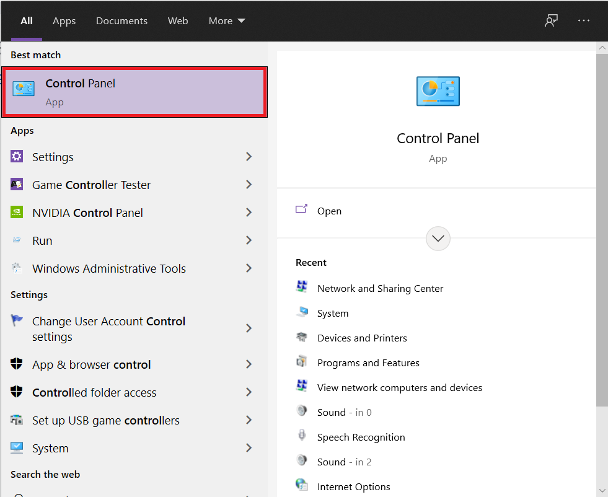This screenshot has width=608, height=497.
Task: Click scrollbar up arrow in preview pane
Action: (x=602, y=48)
